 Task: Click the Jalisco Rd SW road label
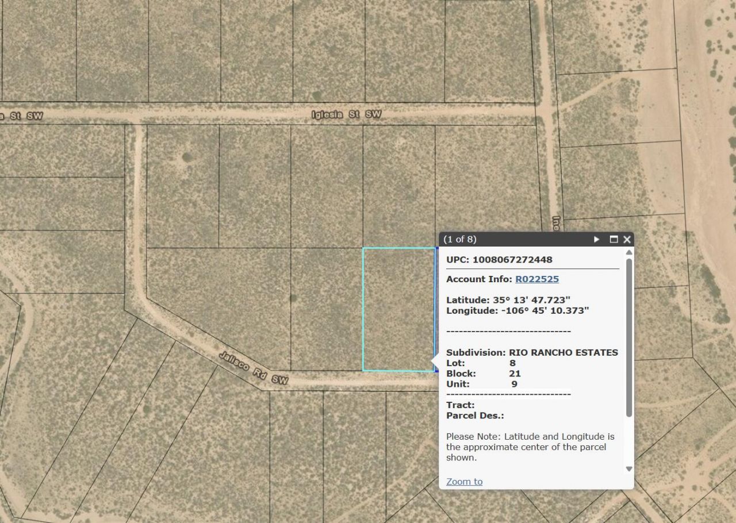click(x=253, y=368)
